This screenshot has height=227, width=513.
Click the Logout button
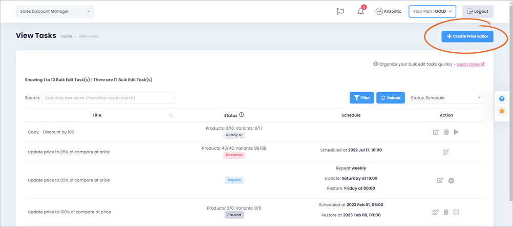[478, 11]
